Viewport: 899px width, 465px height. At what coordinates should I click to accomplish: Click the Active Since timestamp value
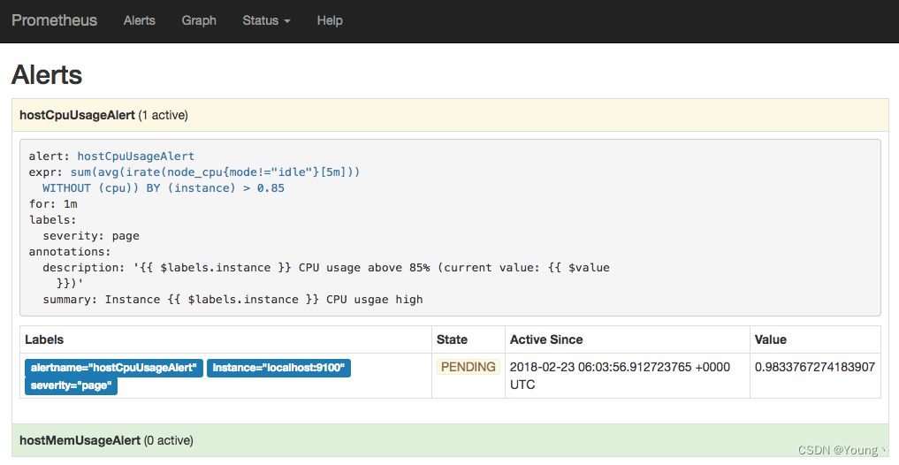pyautogui.click(x=620, y=376)
